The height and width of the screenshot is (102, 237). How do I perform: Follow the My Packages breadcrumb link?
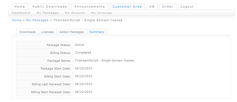(37, 20)
